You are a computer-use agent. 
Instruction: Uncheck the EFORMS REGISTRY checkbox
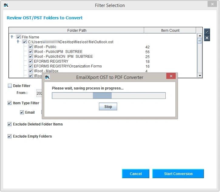coord(31,61)
